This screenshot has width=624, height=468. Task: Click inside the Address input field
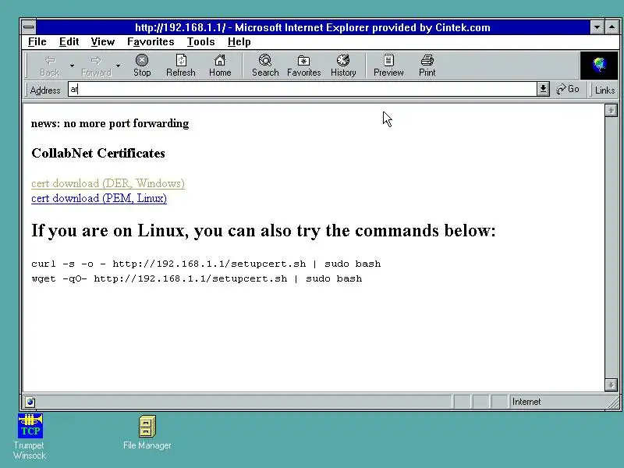pos(303,89)
